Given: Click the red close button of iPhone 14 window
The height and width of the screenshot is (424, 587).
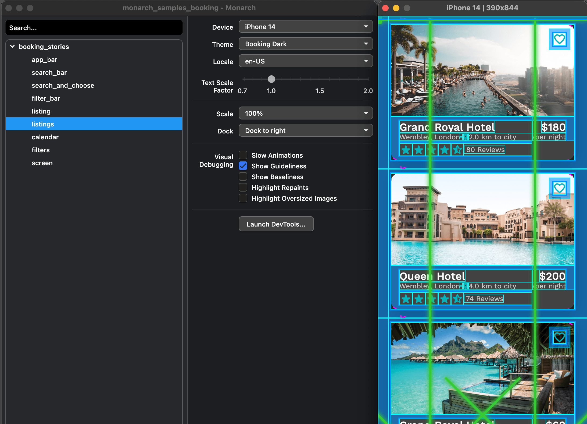Looking at the screenshot, I should 385,8.
